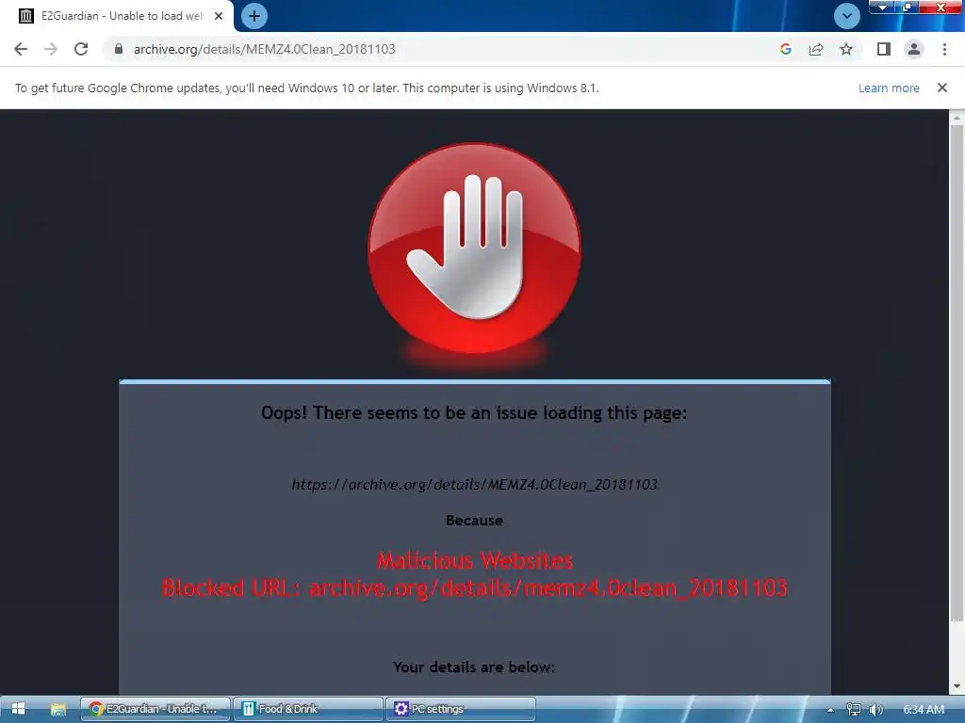Screen dimensions: 965x723
Task: Click 'Your details are below:' text
Action: point(474,667)
